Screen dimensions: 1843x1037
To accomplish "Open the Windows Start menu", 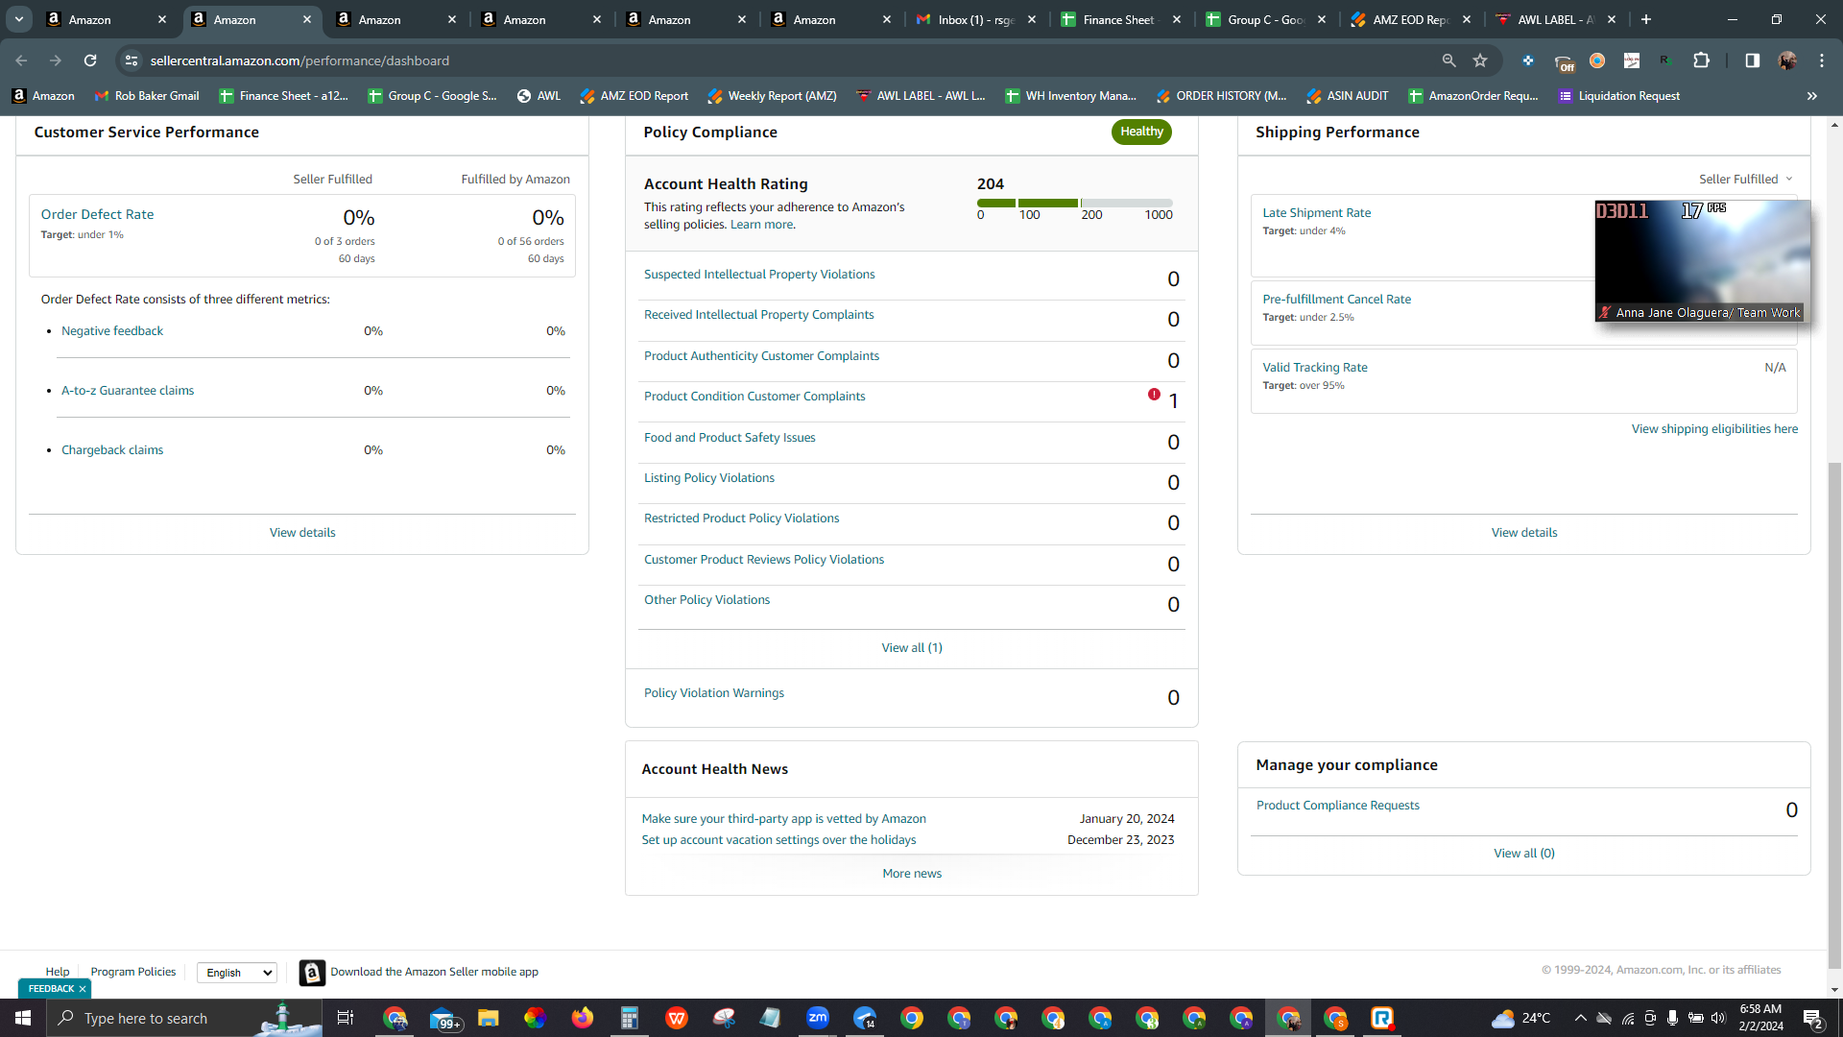I will click(23, 1018).
